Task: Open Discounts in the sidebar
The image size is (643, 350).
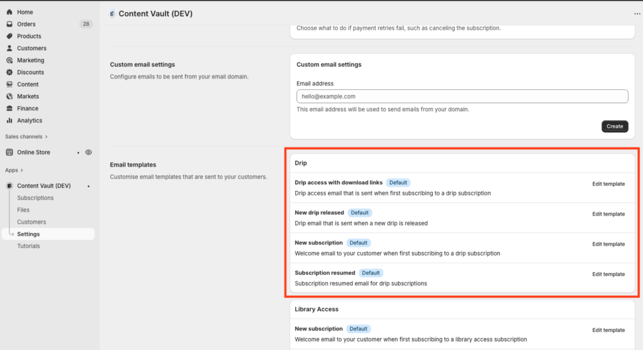Action: (30, 72)
